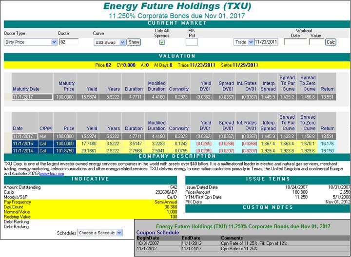
Task: Click the Workout Value input field
Action: point(316,42)
